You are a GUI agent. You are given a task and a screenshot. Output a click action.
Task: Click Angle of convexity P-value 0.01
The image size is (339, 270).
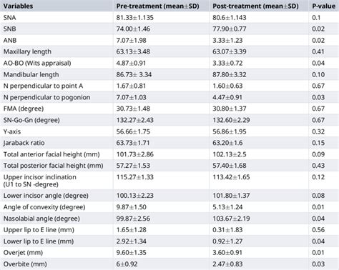[318, 207]
